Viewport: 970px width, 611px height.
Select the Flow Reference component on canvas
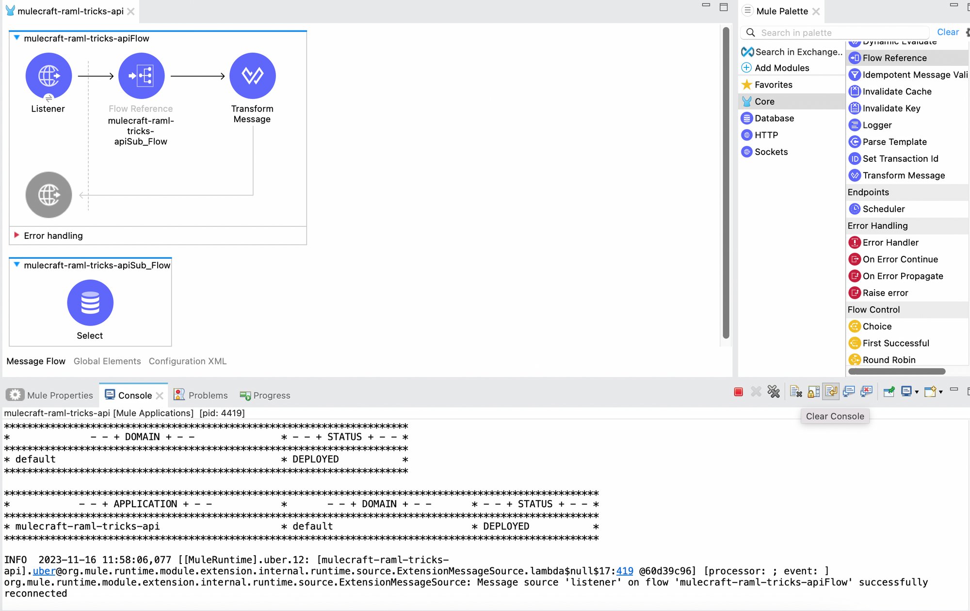[141, 77]
